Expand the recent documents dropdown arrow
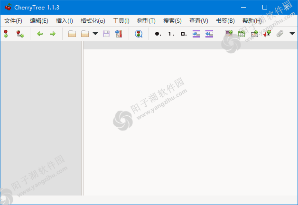The height and width of the screenshot is (205, 298). 95,34
